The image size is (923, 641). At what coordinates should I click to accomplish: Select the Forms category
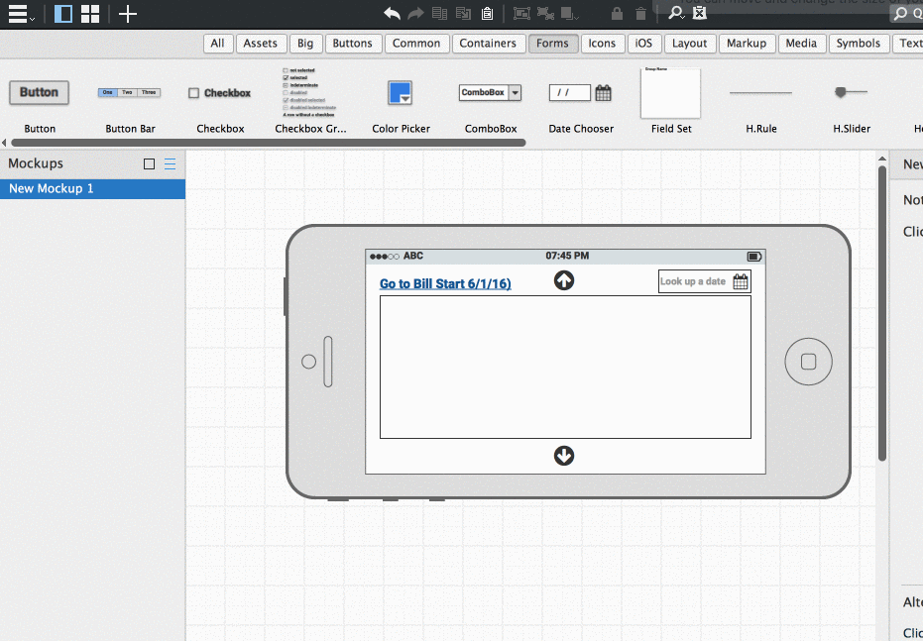(x=552, y=44)
